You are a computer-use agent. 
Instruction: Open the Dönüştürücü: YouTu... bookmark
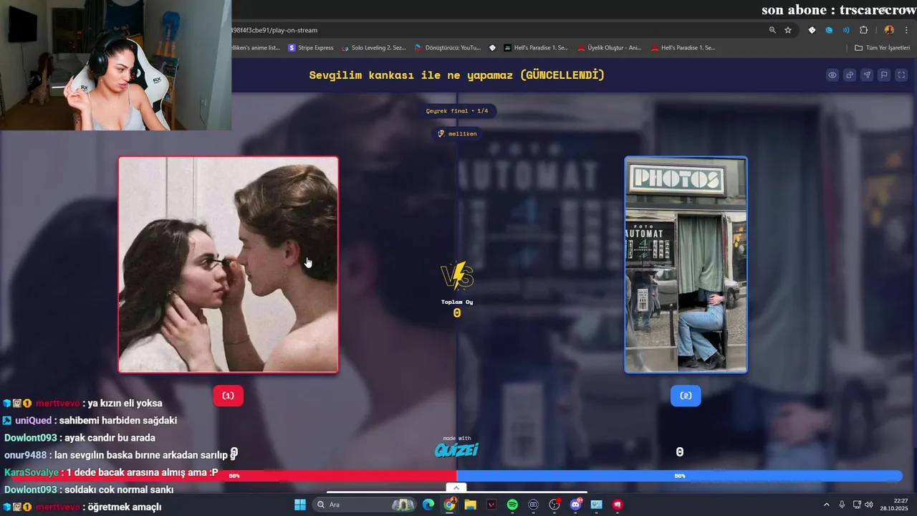[447, 48]
